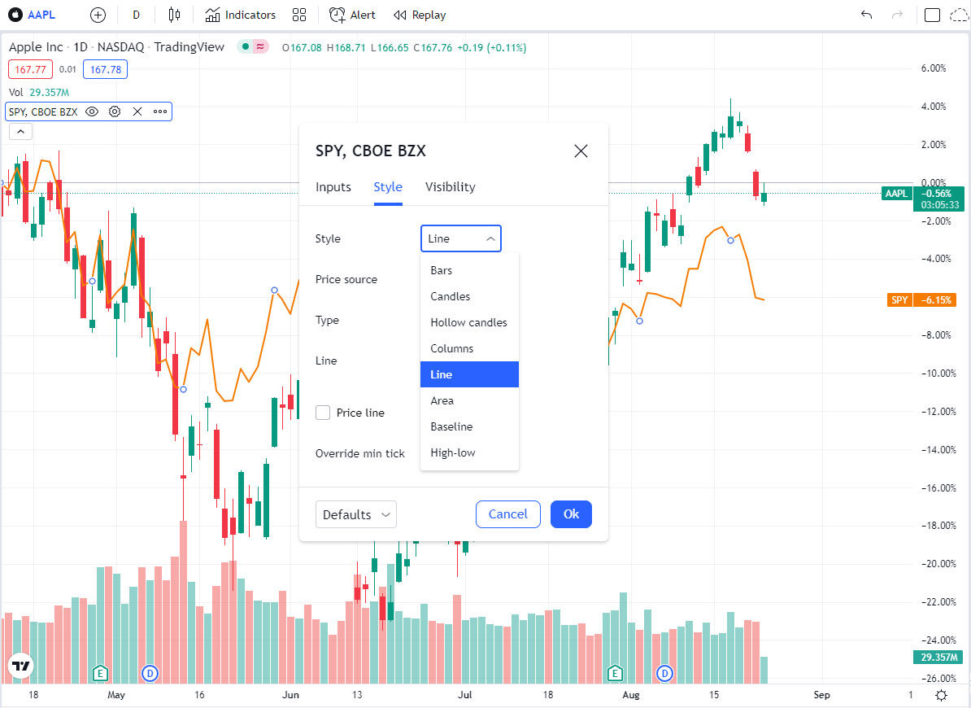Image resolution: width=971 pixels, height=708 pixels.
Task: Dismiss the dialog with Cancel
Action: pos(507,514)
